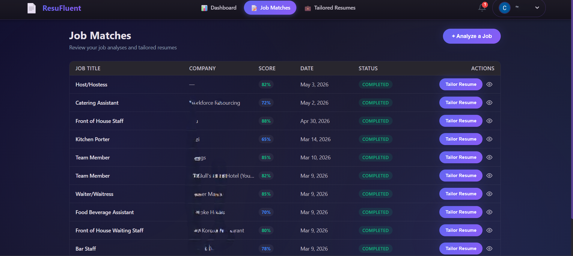Tailor Resume for Bar Staff
The height and width of the screenshot is (256, 573).
[461, 249]
